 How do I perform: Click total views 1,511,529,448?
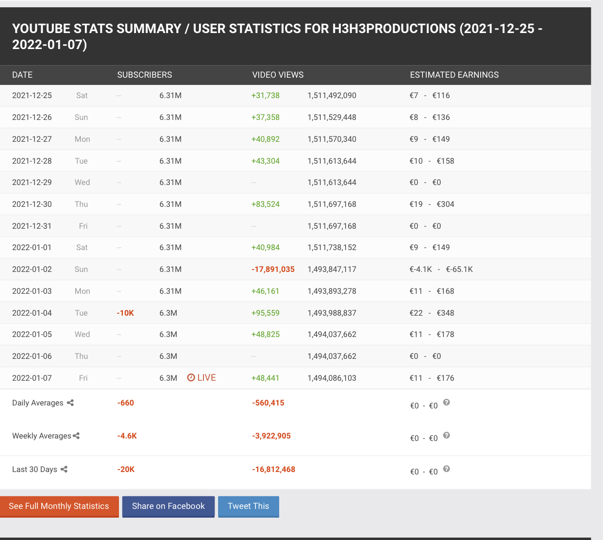coord(332,118)
